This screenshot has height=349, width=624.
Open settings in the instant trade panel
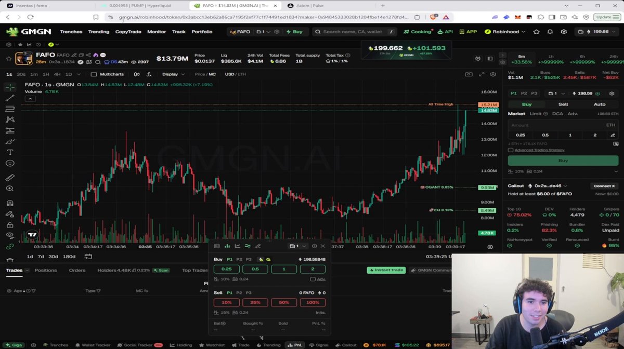[314, 246]
